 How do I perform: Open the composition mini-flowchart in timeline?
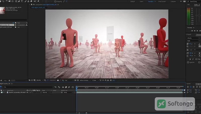55,87
